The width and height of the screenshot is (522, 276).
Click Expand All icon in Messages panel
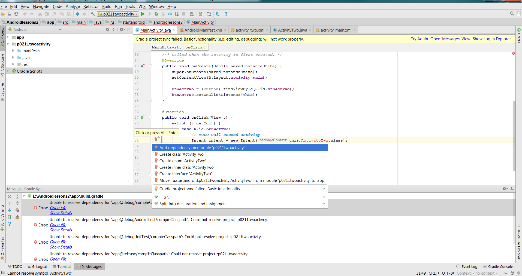click(x=17, y=197)
